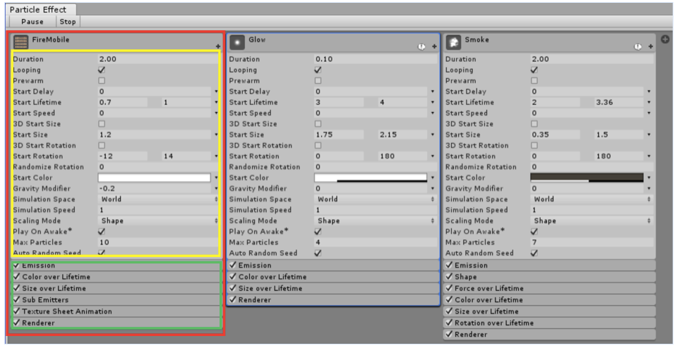Click the Smoke particle system icon
The image size is (677, 348).
point(454,42)
